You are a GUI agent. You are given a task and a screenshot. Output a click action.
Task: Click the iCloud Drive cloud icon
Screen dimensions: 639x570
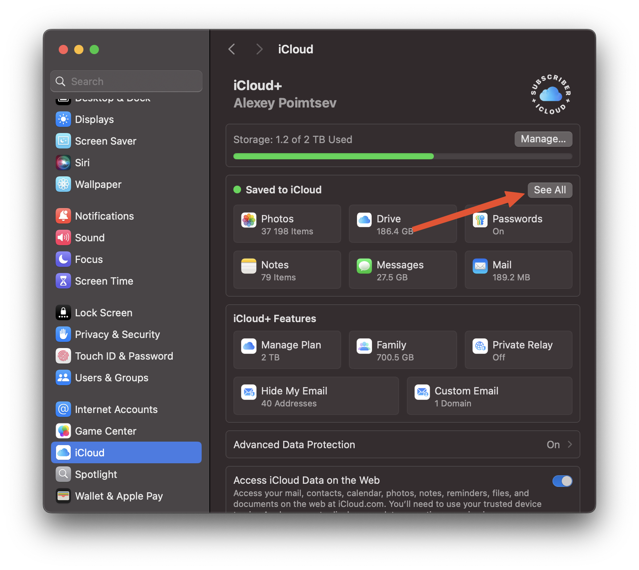click(x=364, y=220)
